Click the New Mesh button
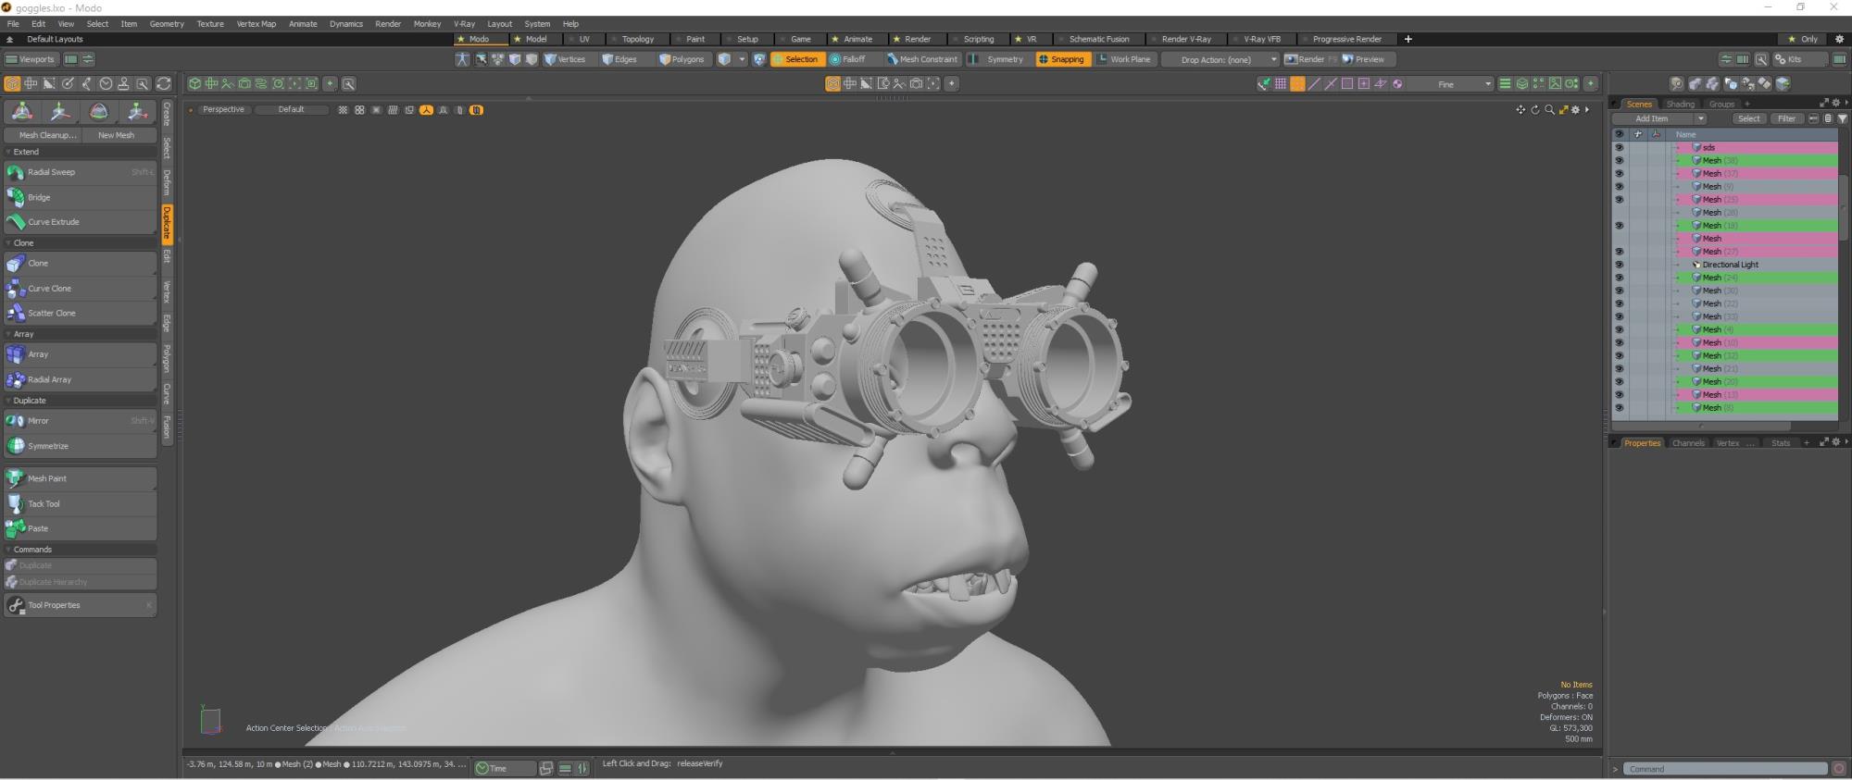Viewport: 1852px width, 780px height. [x=117, y=135]
